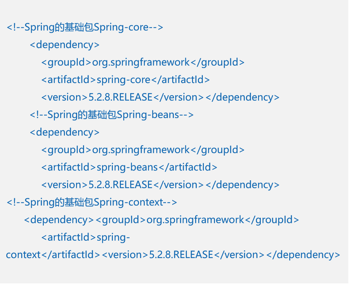Click the Spring-core comment line
Viewport: 349px width, 298px height.
(85, 27)
